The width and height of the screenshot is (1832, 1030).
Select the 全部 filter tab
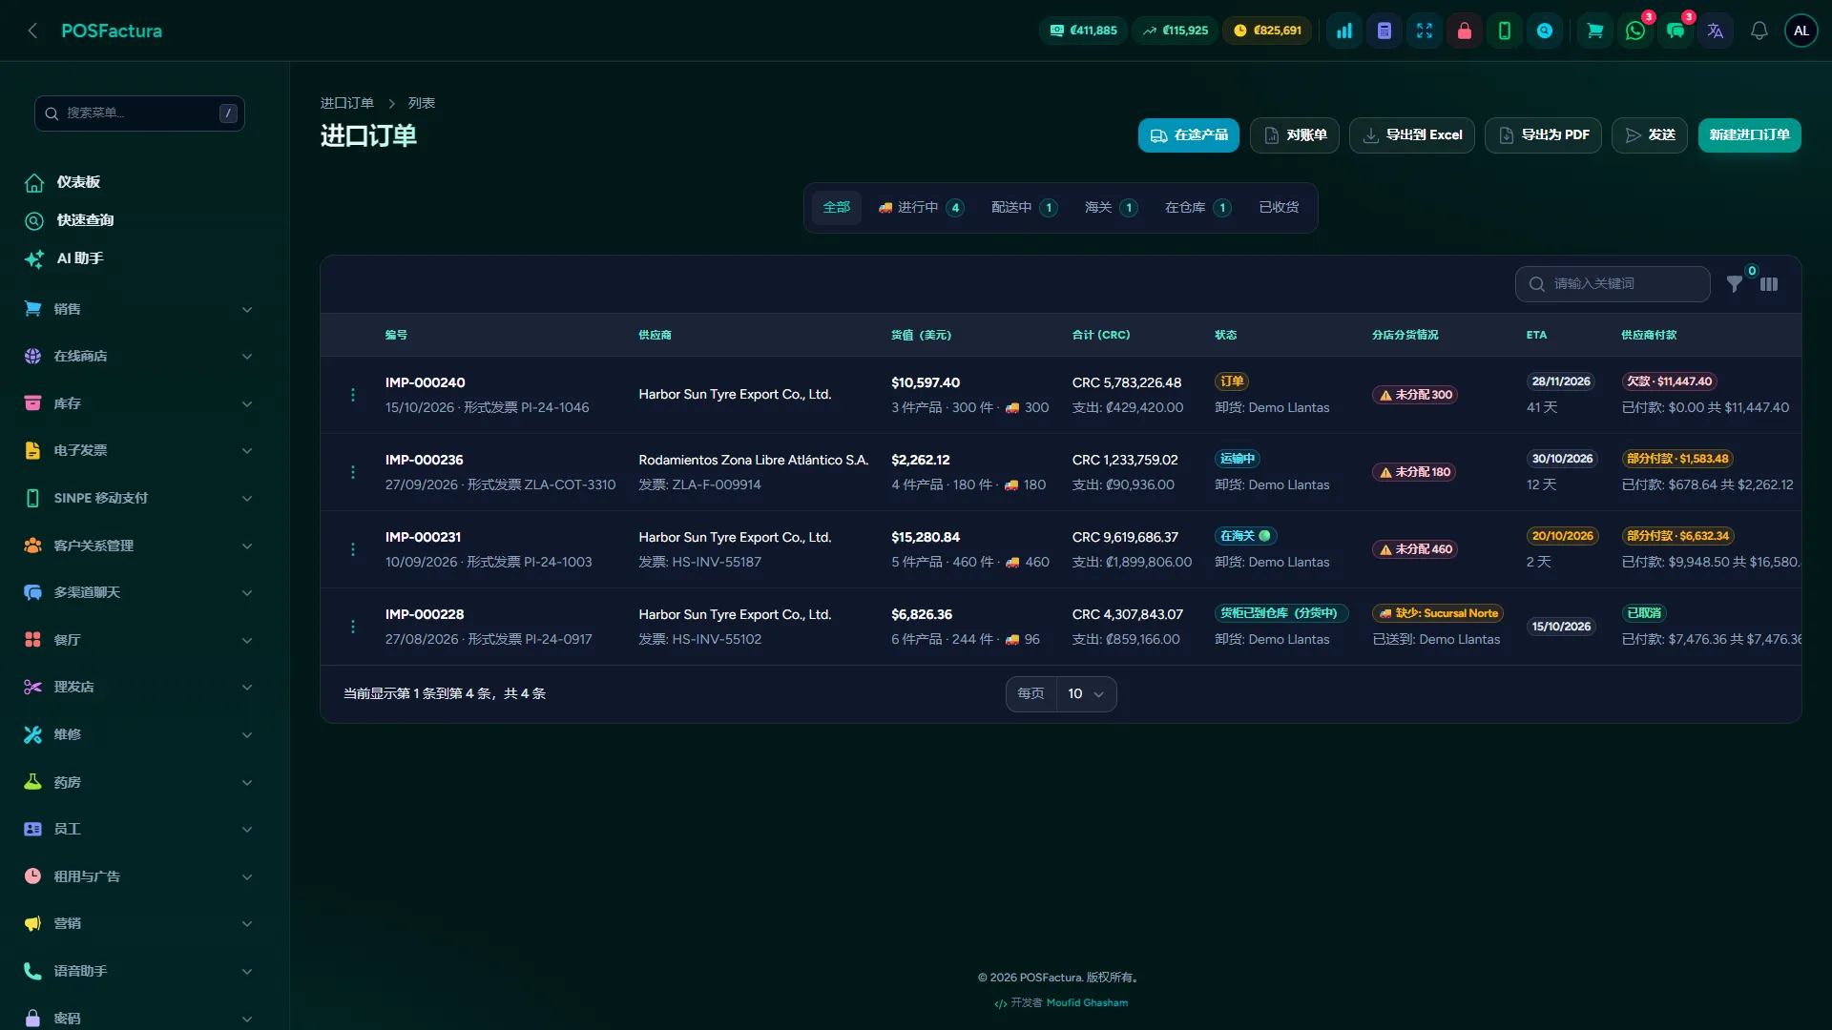pyautogui.click(x=837, y=208)
